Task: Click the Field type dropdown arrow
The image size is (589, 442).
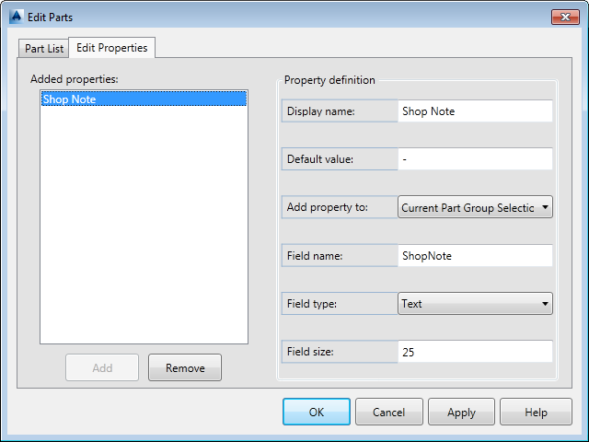Action: pos(546,303)
